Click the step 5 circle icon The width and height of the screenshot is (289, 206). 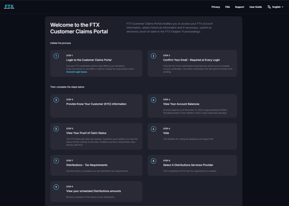click(56, 129)
